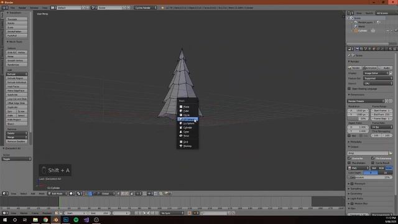The height and width of the screenshot is (224, 398).
Task: Select Cylinder object in the outliner
Action: tap(363, 30)
